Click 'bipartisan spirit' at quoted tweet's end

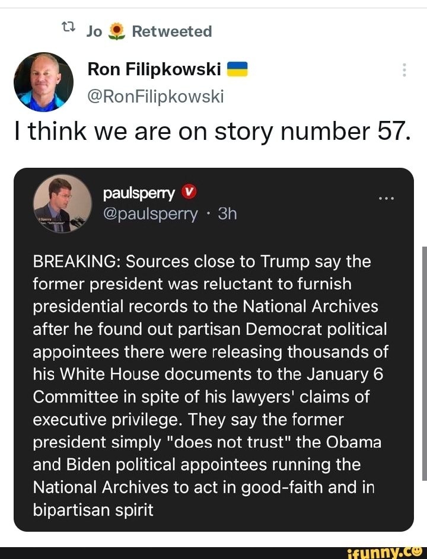(93, 510)
